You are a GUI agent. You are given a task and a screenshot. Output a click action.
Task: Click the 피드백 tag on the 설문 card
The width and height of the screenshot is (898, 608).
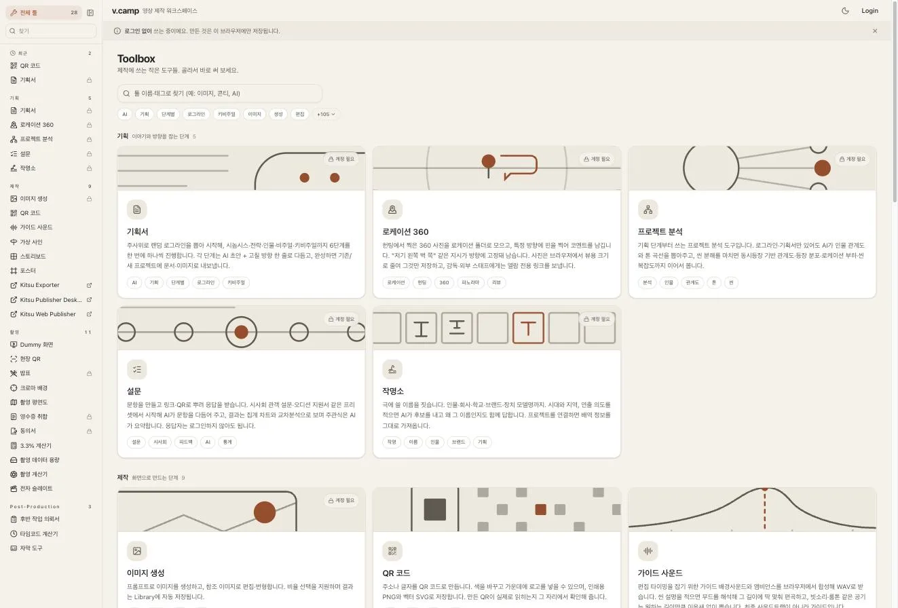tap(185, 442)
